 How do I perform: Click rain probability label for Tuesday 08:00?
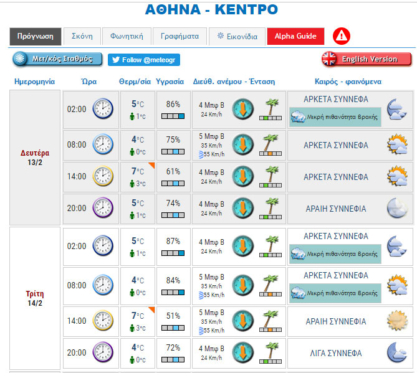point(335,293)
